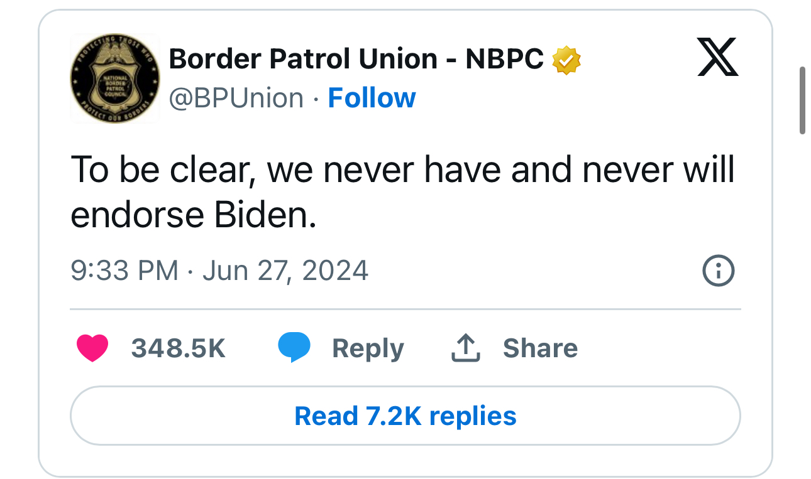Open the tweet info circle icon
Image resolution: width=811 pixels, height=479 pixels.
(717, 271)
